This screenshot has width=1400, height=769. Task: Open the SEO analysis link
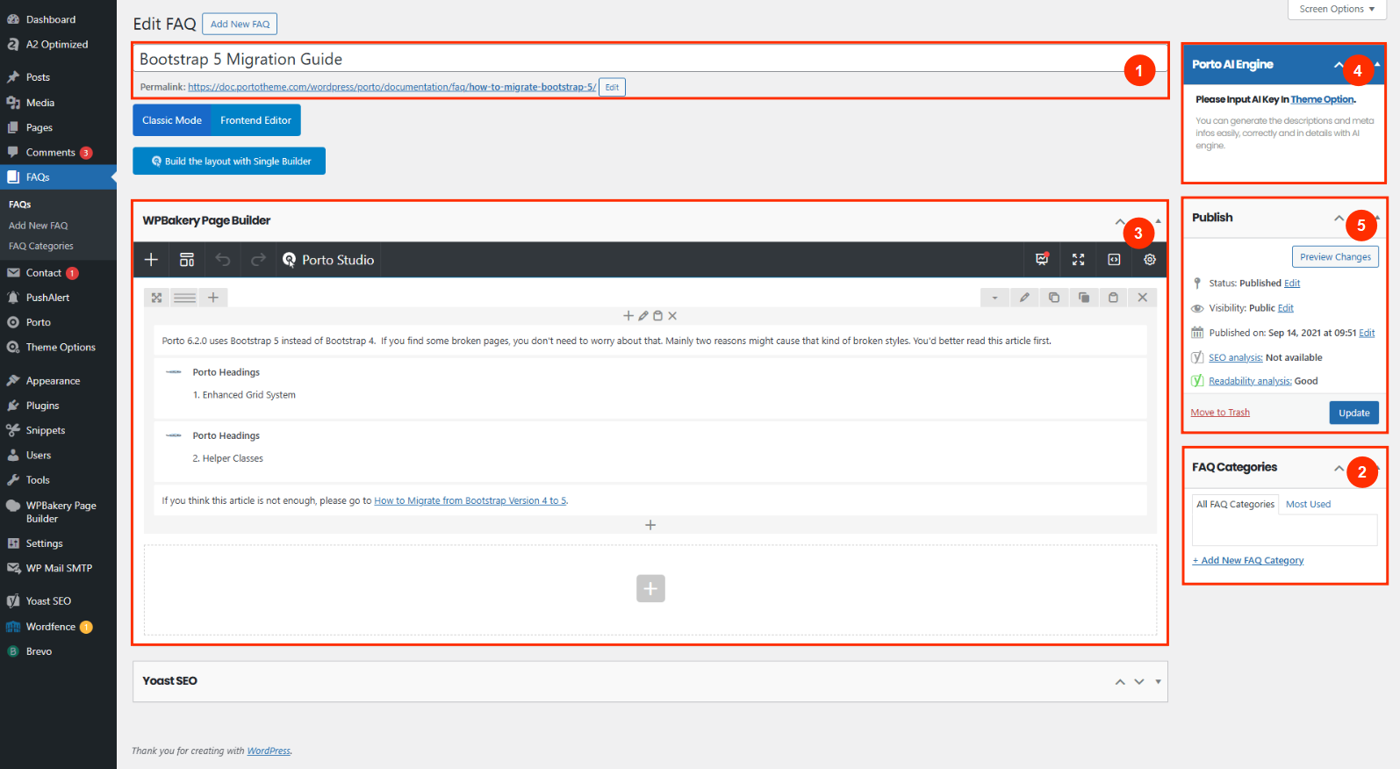[1235, 357]
